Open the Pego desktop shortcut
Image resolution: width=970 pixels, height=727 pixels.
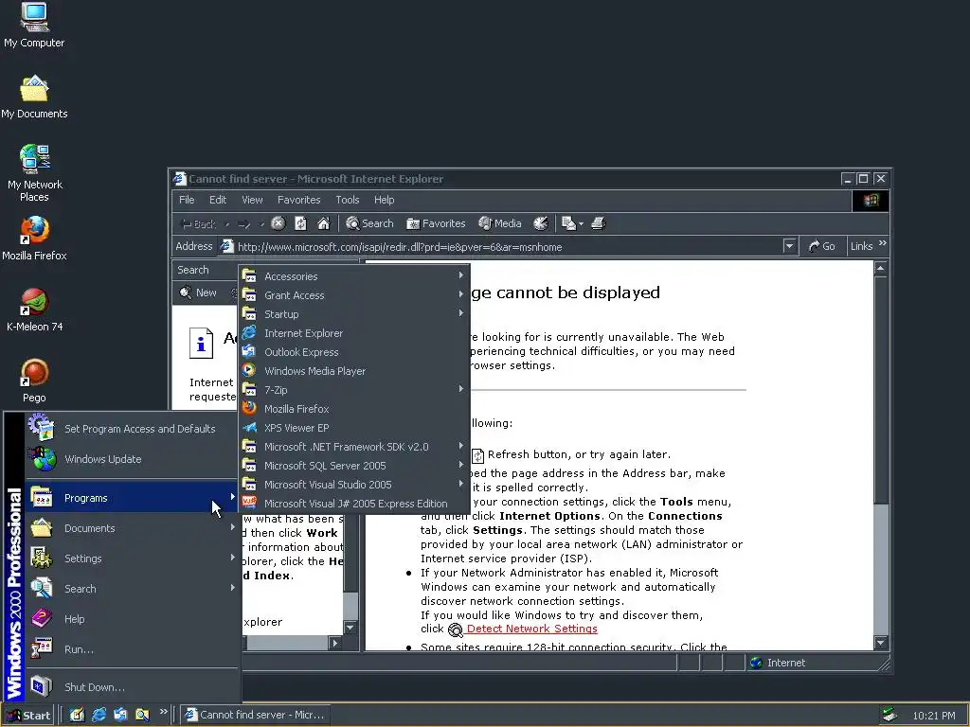[x=34, y=381]
